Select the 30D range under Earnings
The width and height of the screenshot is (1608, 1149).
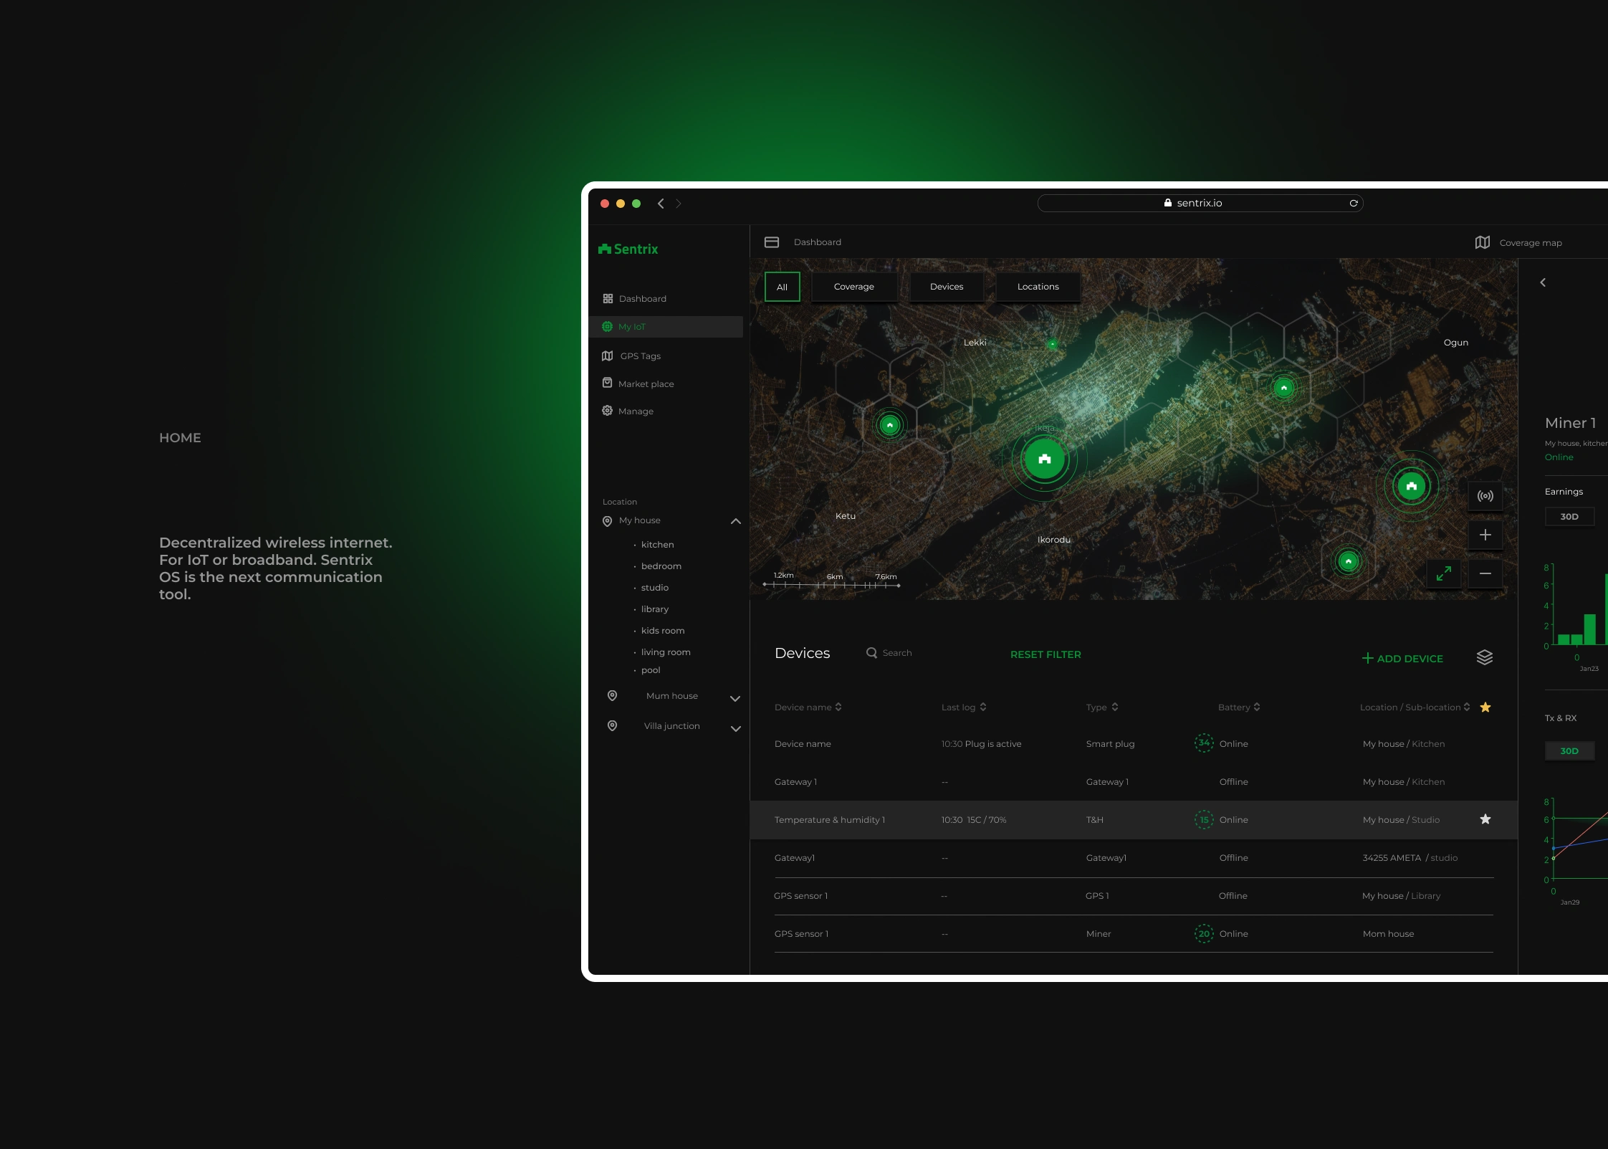[x=1569, y=517]
